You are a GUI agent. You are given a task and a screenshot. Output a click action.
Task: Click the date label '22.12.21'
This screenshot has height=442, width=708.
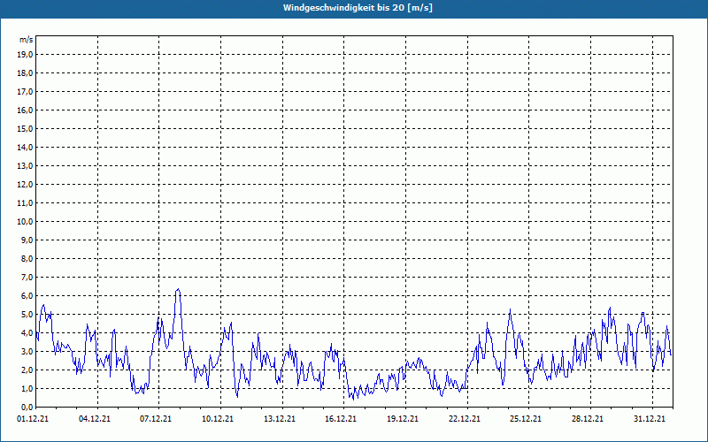pos(464,419)
